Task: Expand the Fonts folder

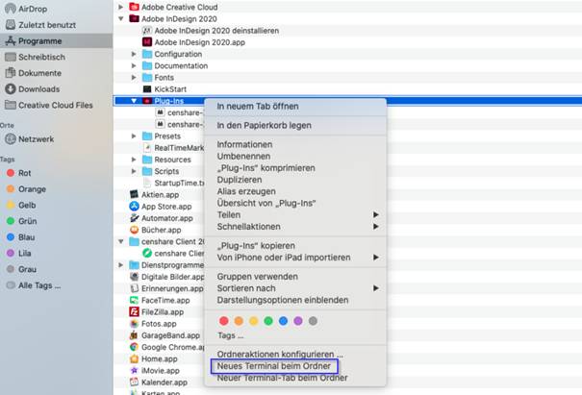Action: pos(134,77)
